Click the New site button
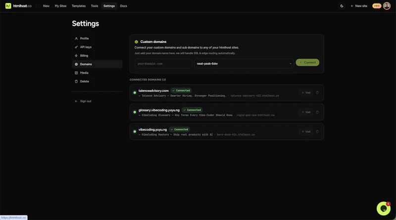 [358, 6]
